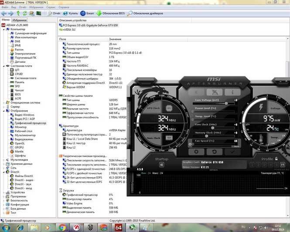290x232 pixels.
Task: Click the vertical scrollbar of details pane
Action: point(287,127)
